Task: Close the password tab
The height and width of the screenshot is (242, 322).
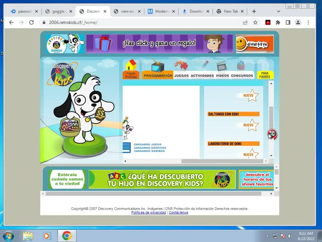Action: 36,11
